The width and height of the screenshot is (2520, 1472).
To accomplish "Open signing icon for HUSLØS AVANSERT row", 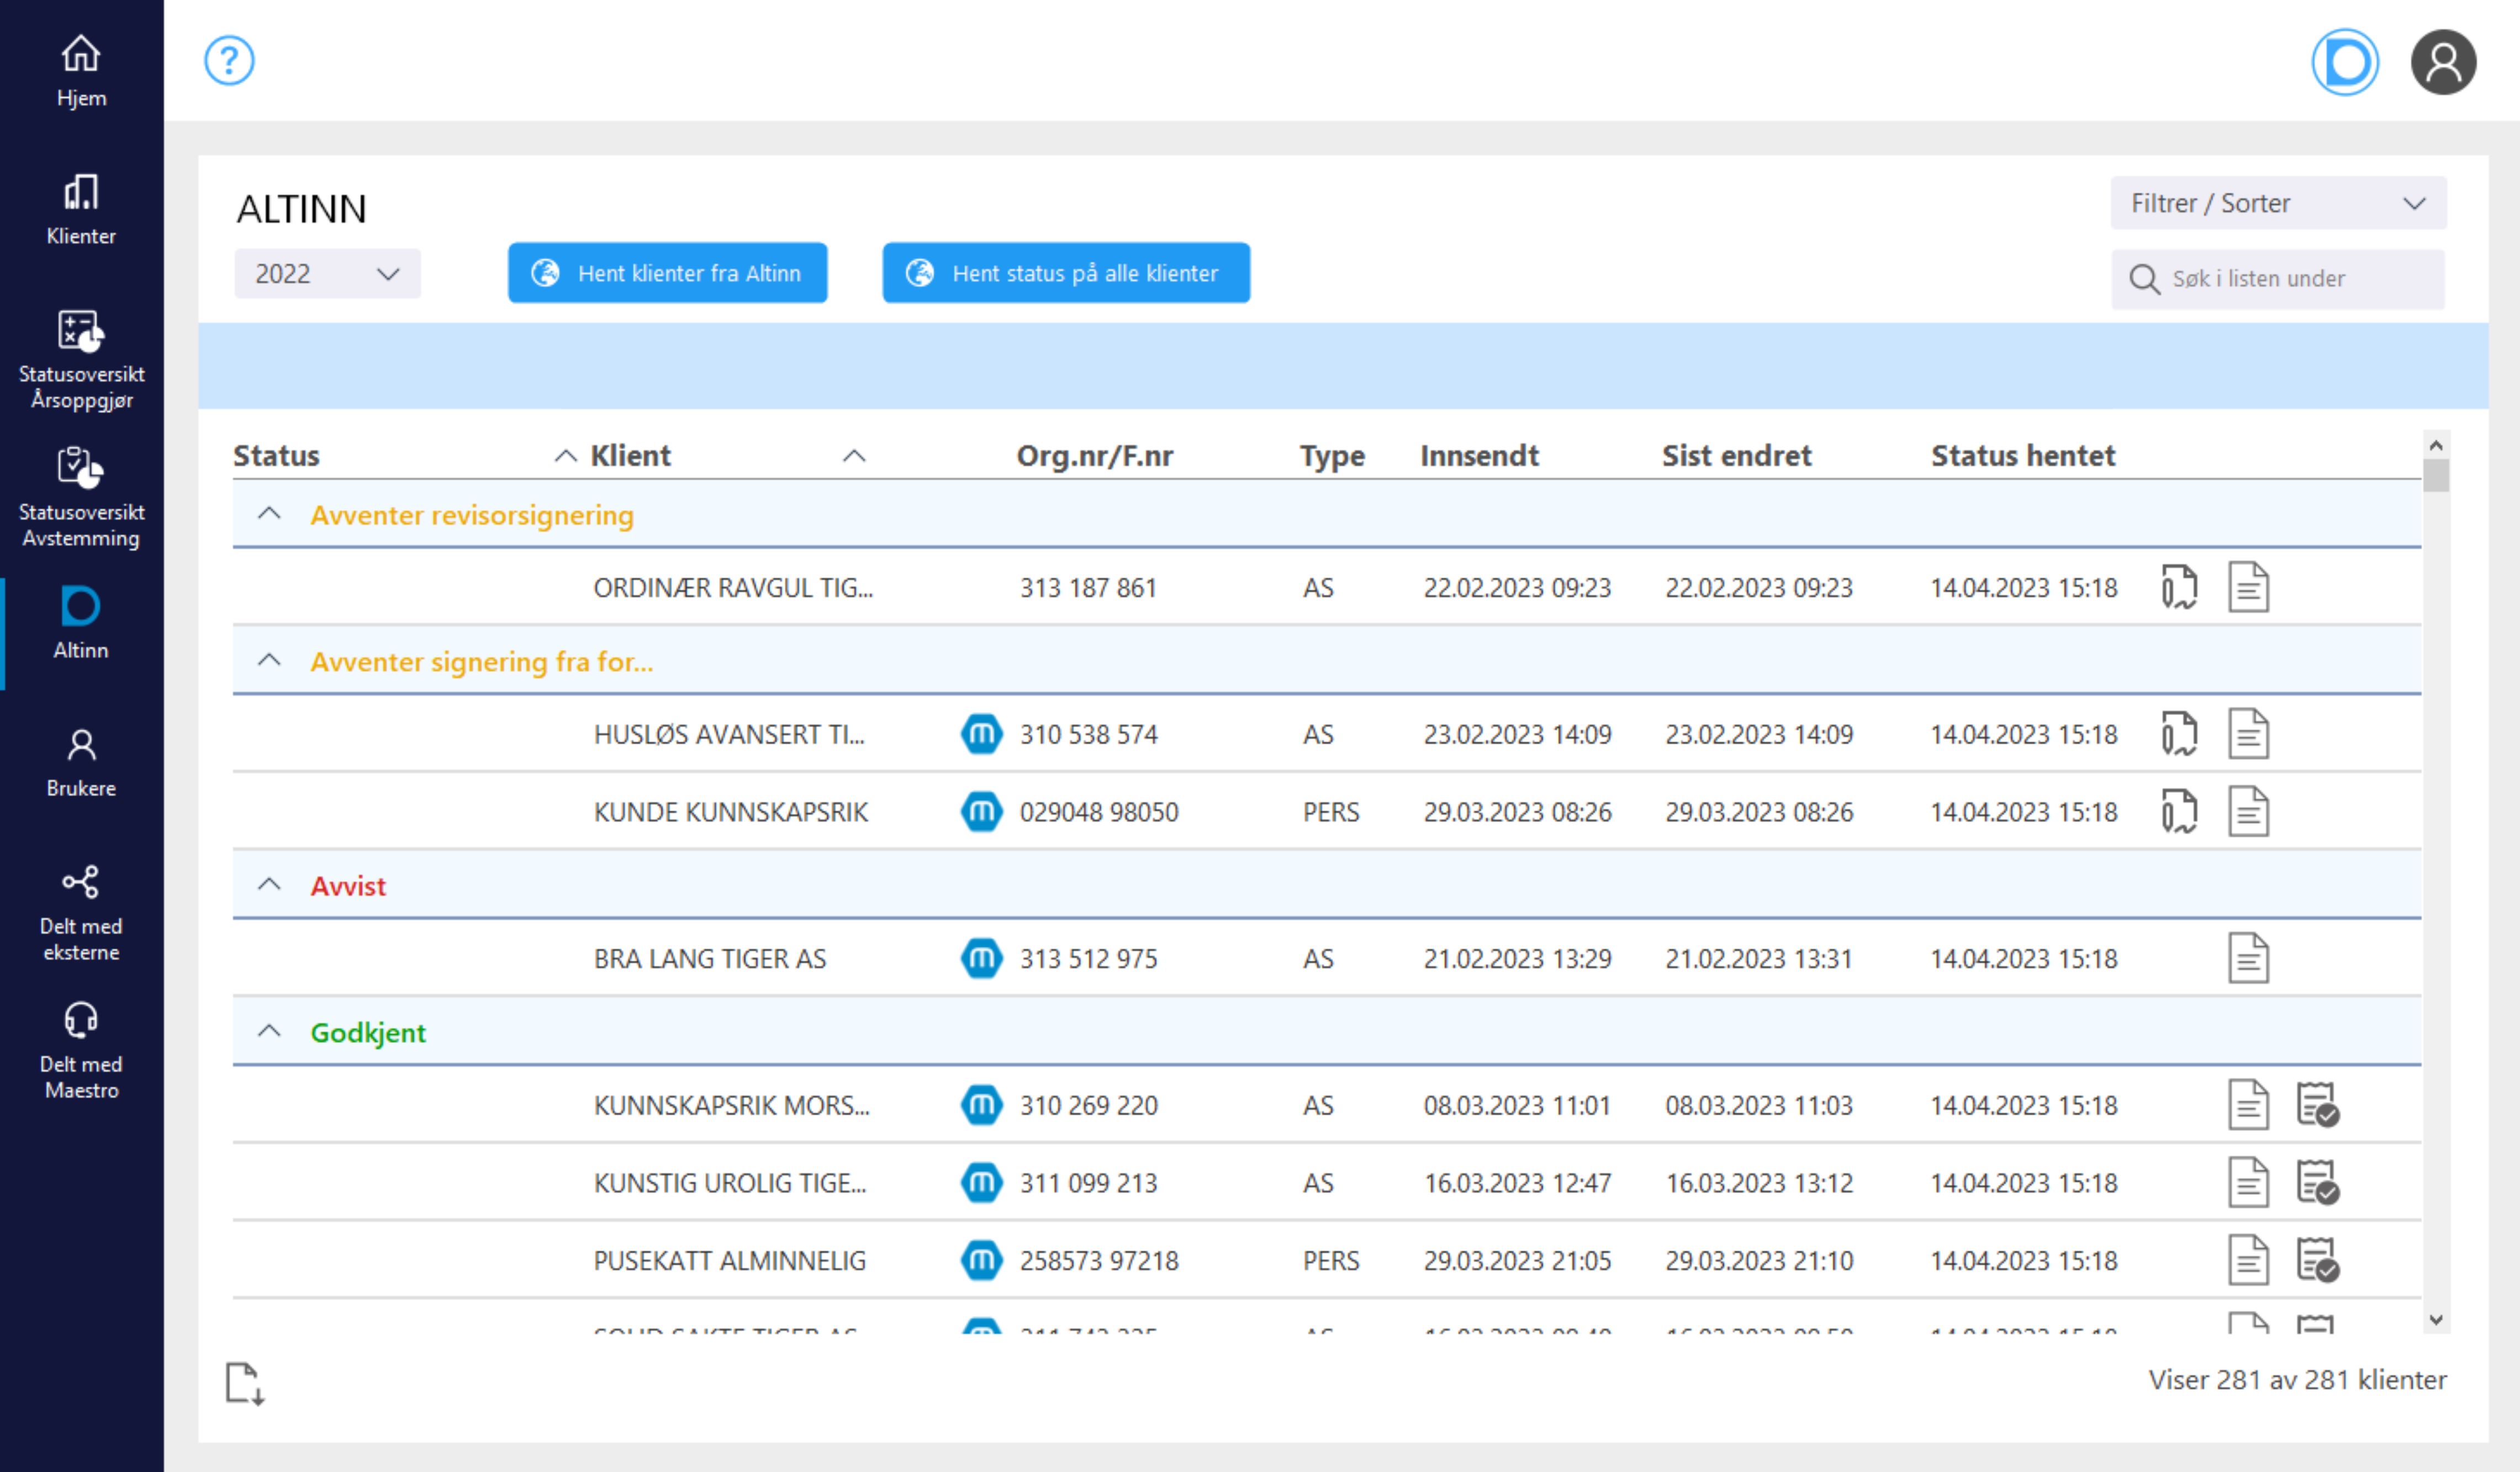I will 2179,734.
